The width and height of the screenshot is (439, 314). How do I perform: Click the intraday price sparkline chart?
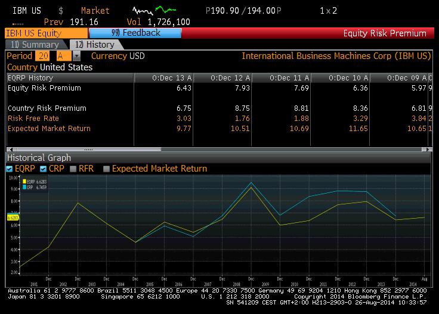154,10
